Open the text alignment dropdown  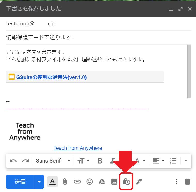click(x=159, y=161)
